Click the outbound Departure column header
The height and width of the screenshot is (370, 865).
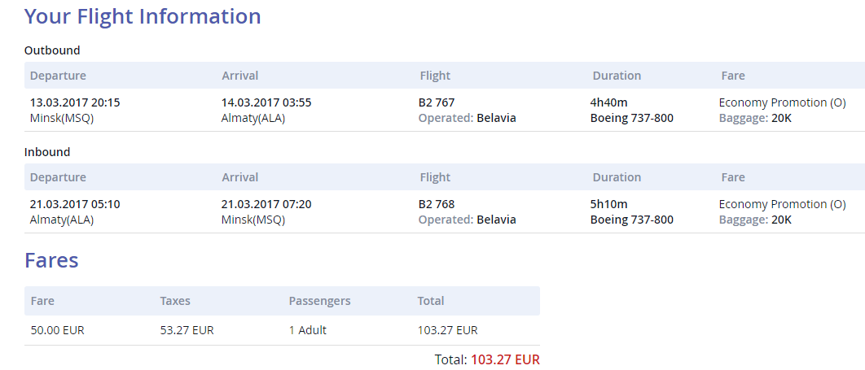58,76
